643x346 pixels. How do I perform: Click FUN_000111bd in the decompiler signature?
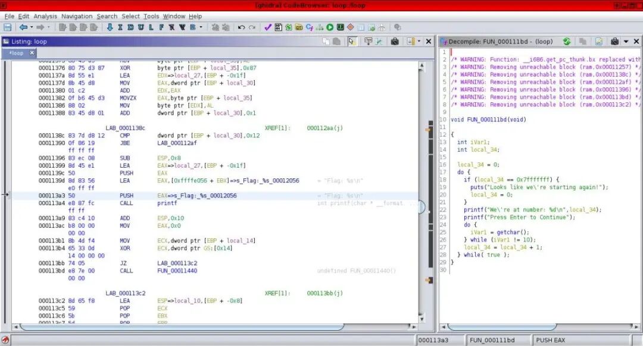pyautogui.click(x=486, y=119)
